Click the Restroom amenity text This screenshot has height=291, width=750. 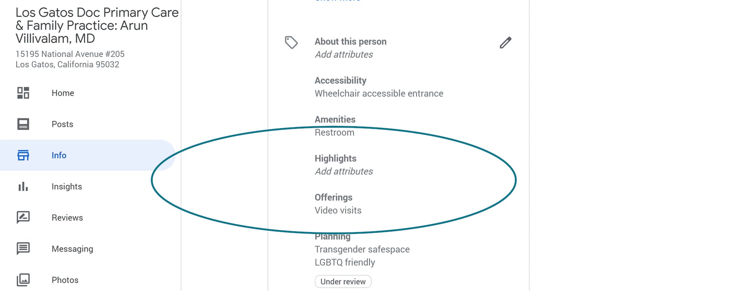tap(334, 132)
